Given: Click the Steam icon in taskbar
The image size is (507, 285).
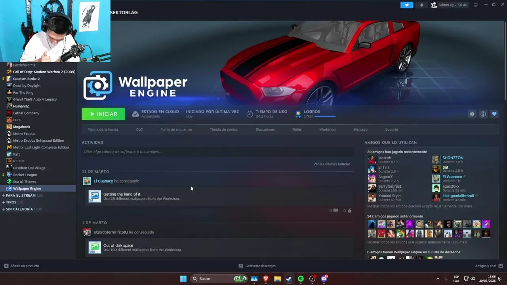Looking at the screenshot, I should coord(289,279).
